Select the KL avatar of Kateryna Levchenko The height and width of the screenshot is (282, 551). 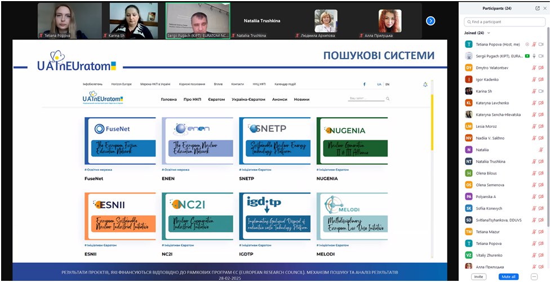(x=469, y=103)
